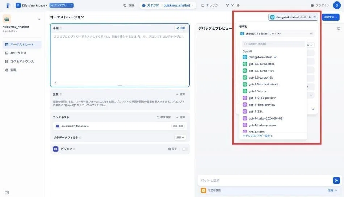Click the ボットと話す chat input
The image size is (344, 197).
(x=265, y=180)
